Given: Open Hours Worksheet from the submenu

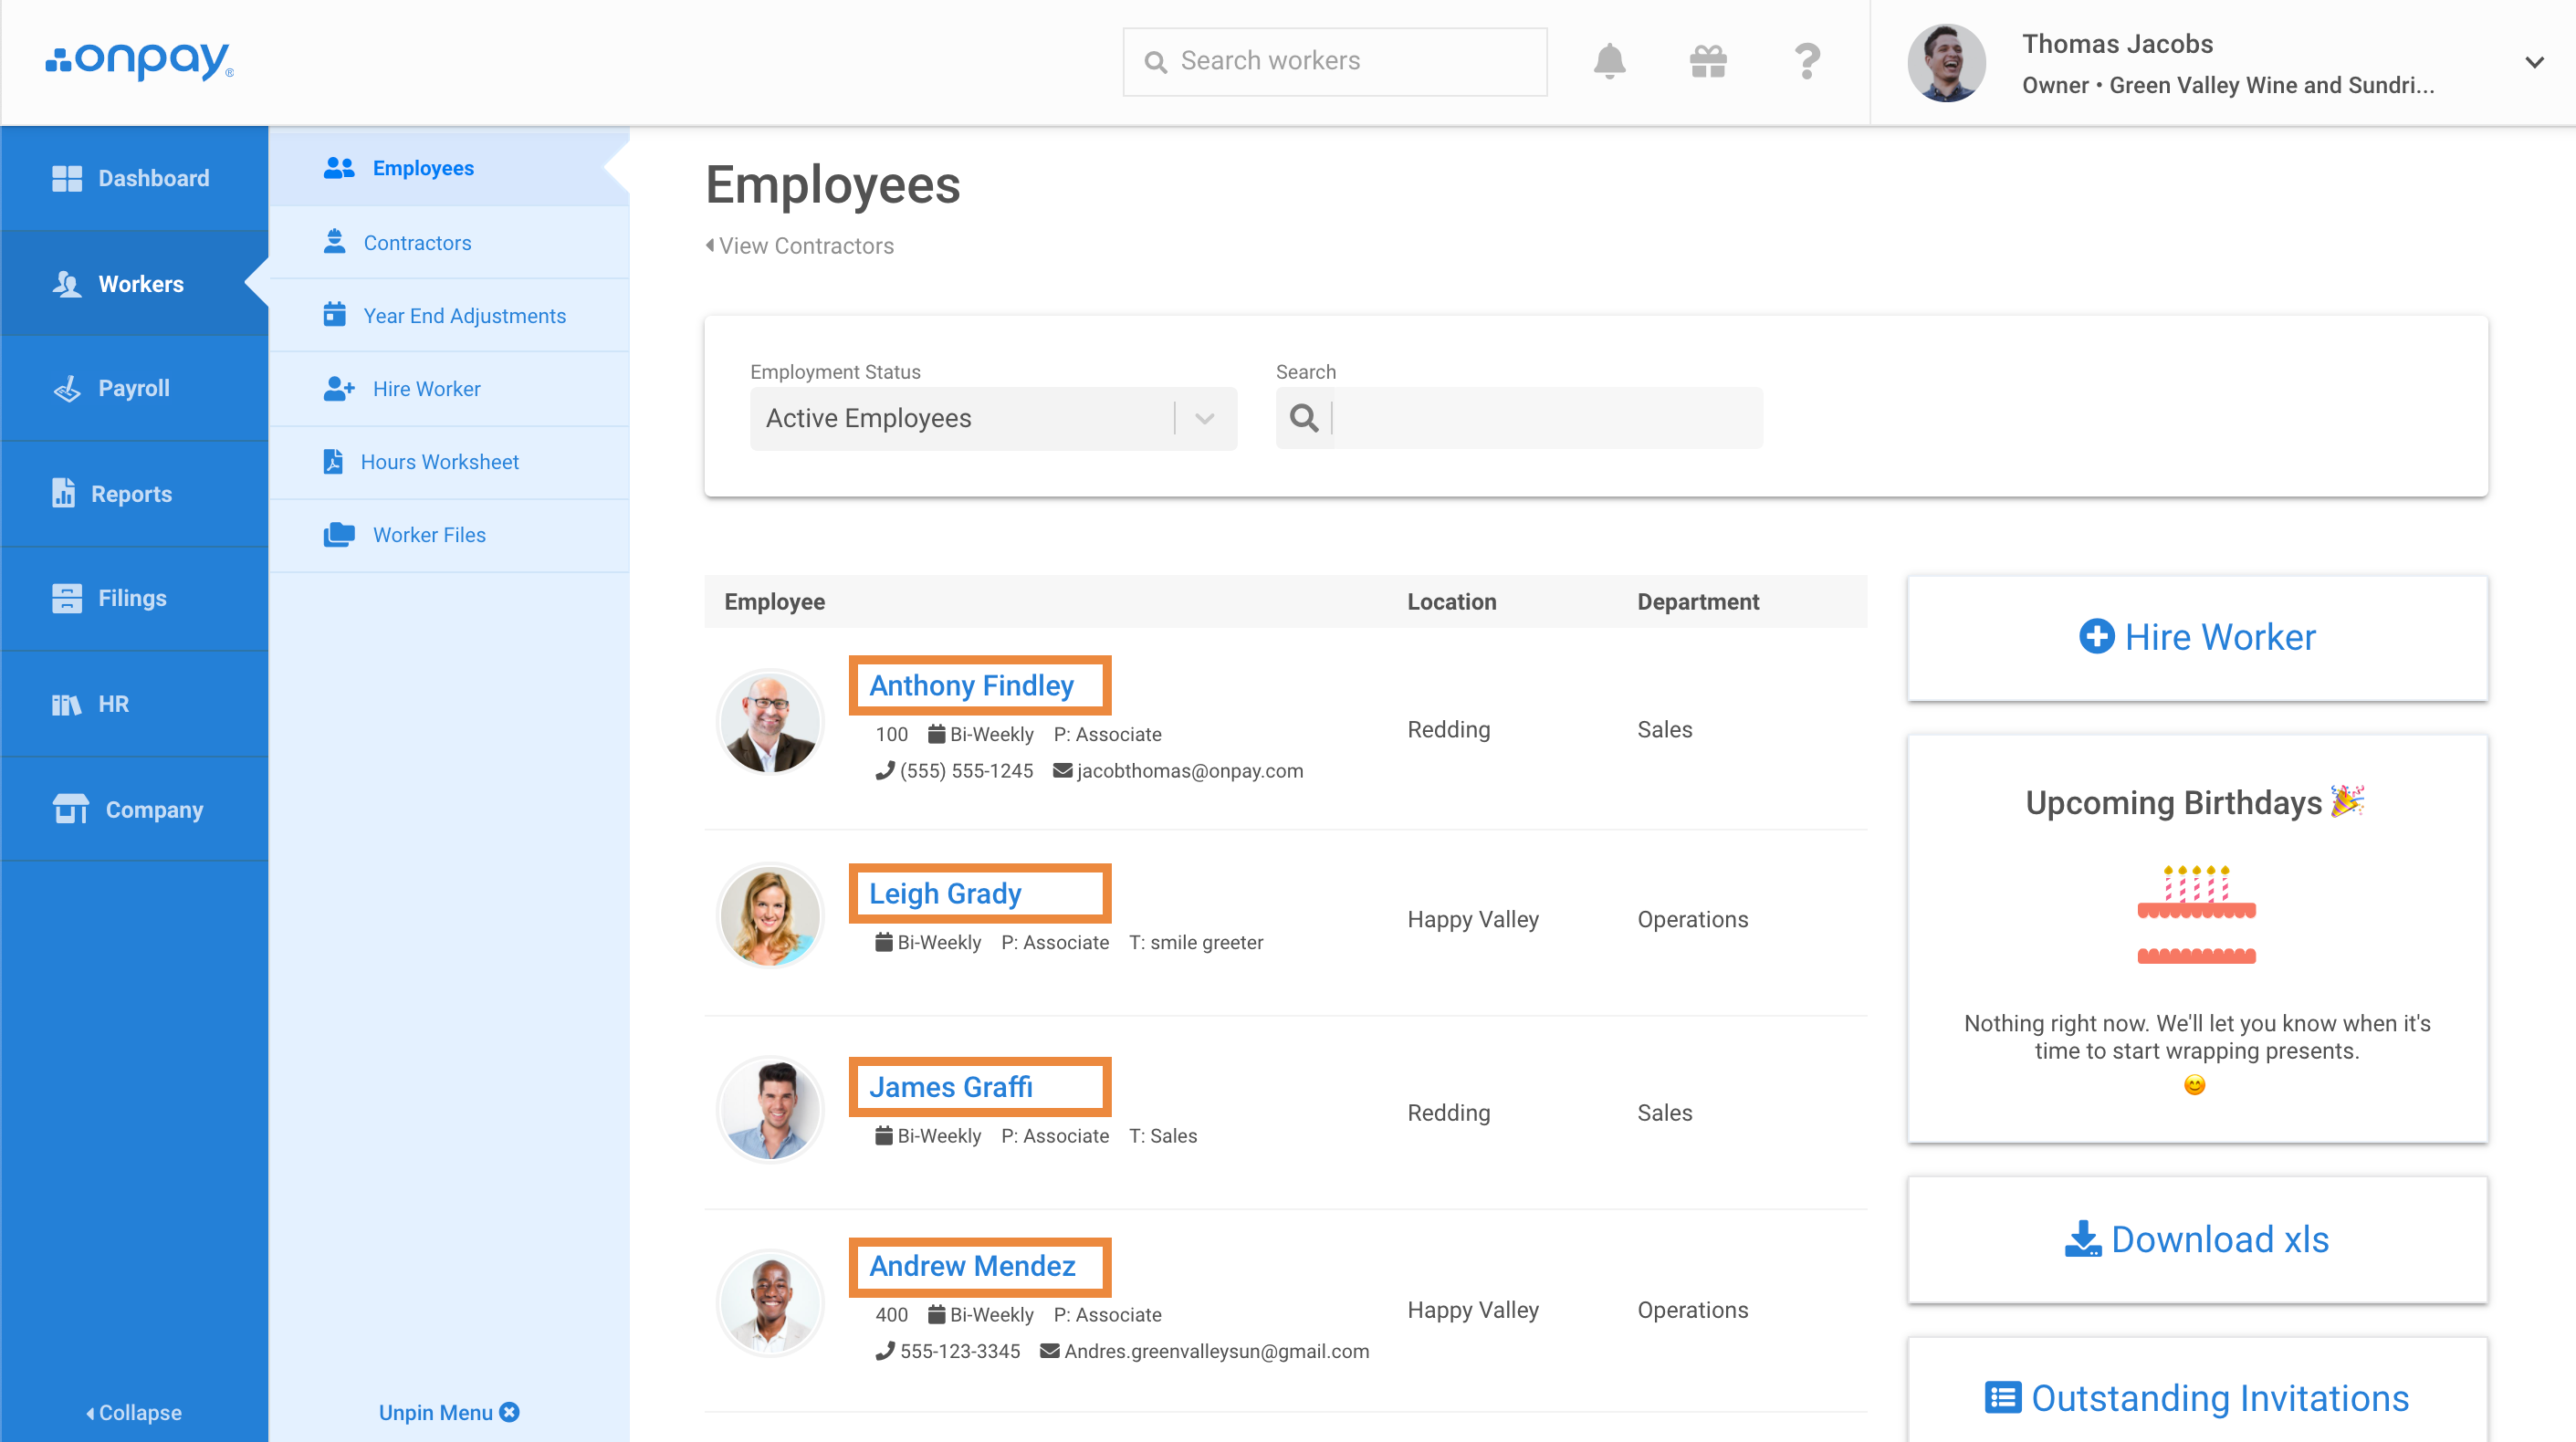Looking at the screenshot, I should (439, 462).
